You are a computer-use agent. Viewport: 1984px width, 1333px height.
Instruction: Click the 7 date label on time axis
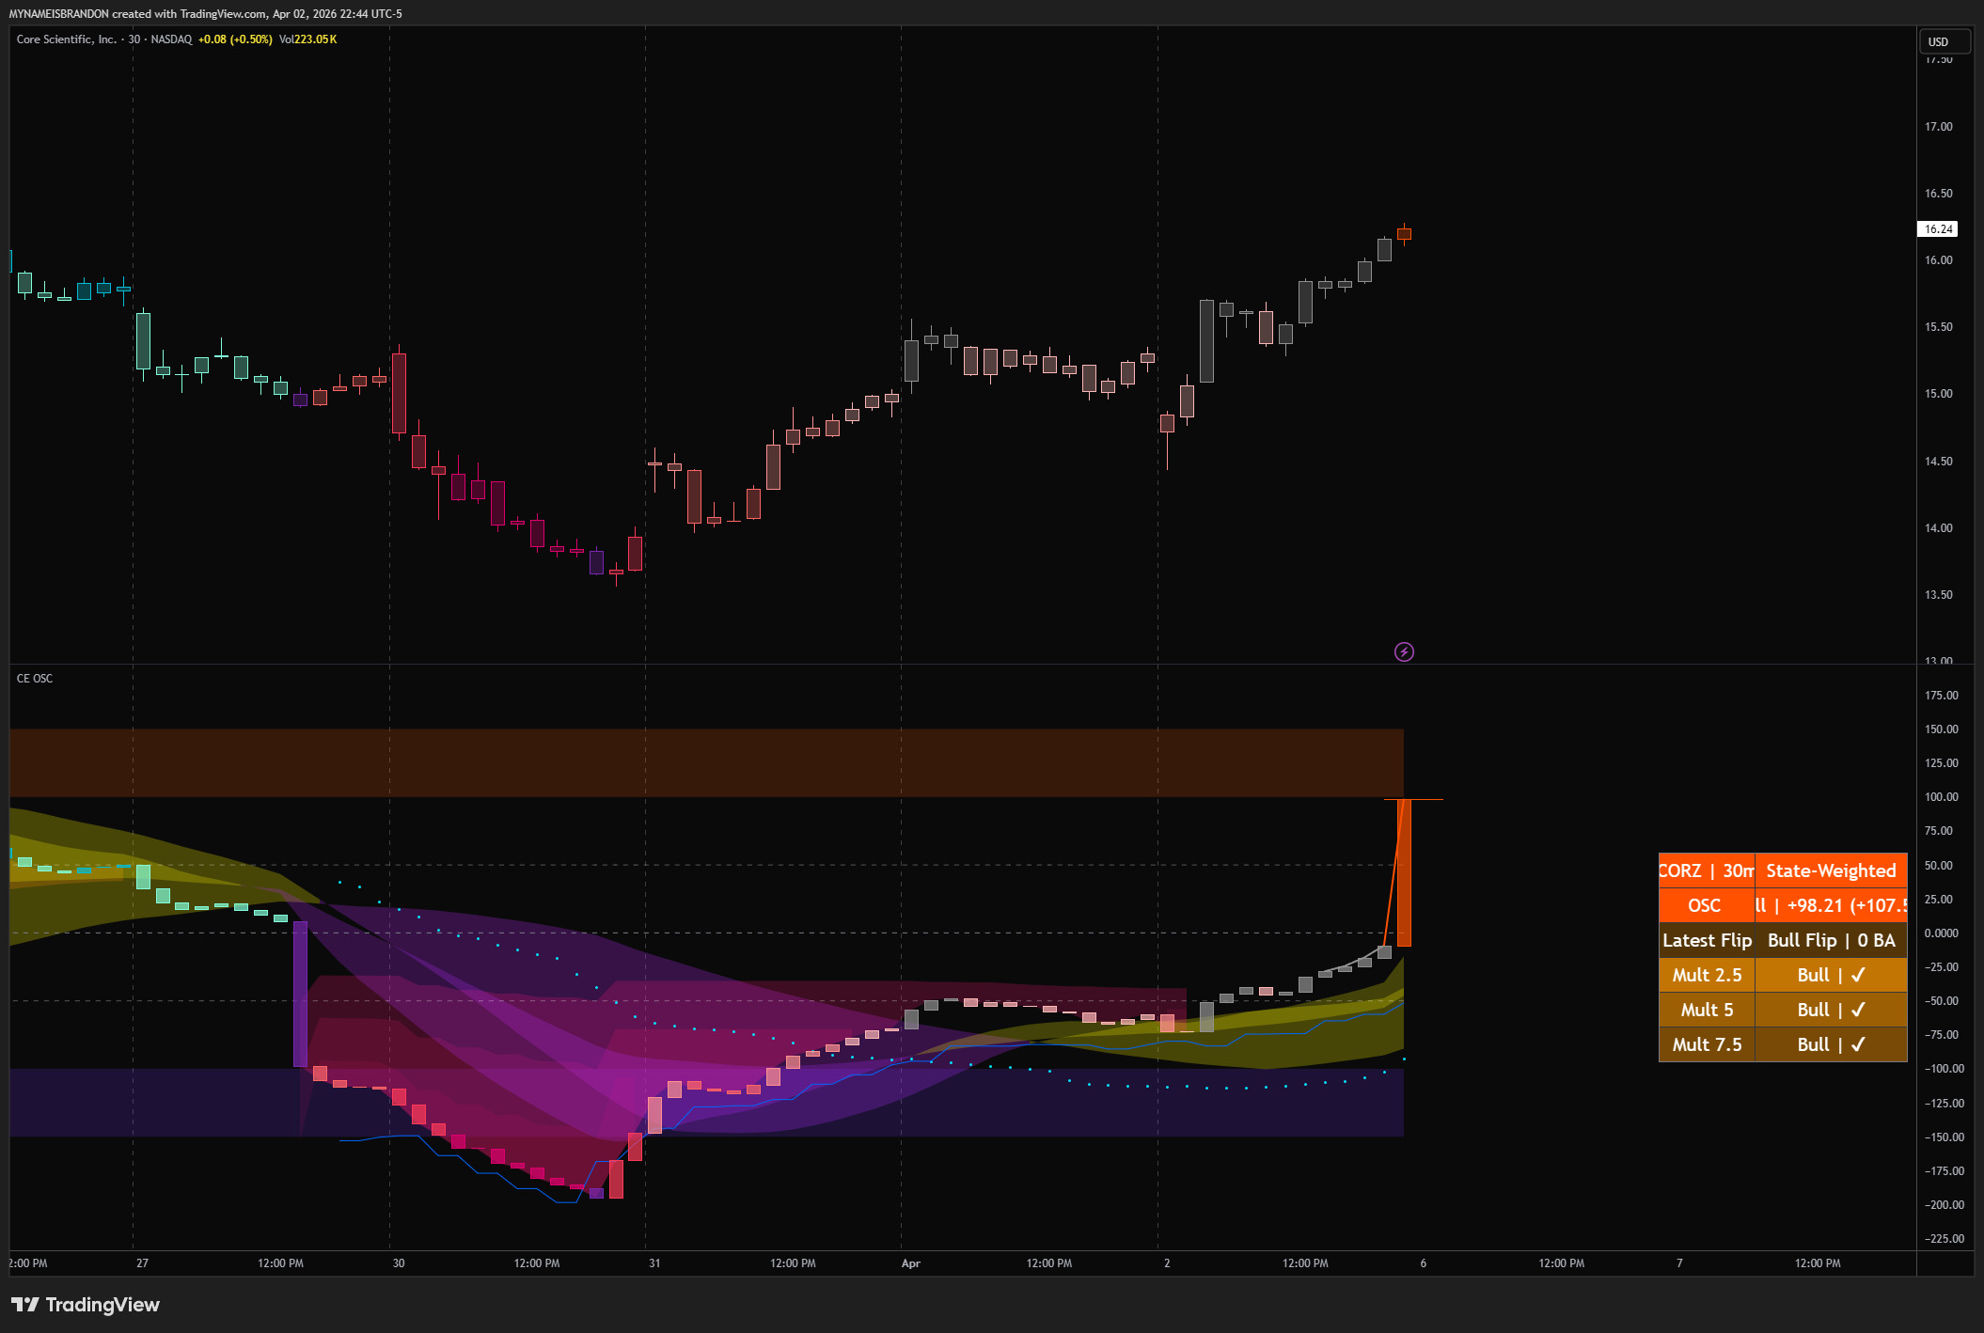click(x=1679, y=1262)
